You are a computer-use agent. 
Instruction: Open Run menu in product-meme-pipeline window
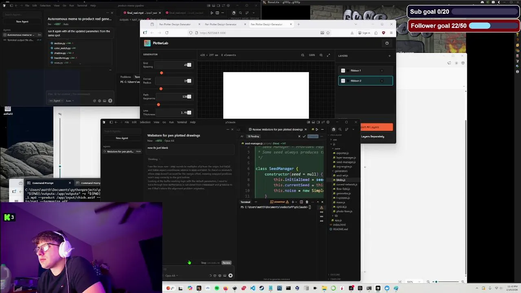pos(72,6)
